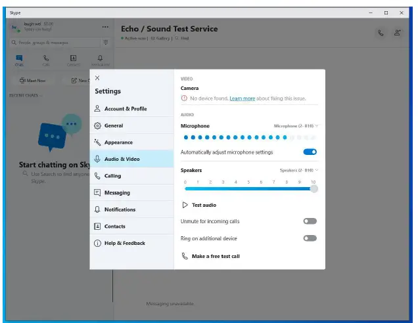Click the phone icon beside Calling

coord(97,176)
